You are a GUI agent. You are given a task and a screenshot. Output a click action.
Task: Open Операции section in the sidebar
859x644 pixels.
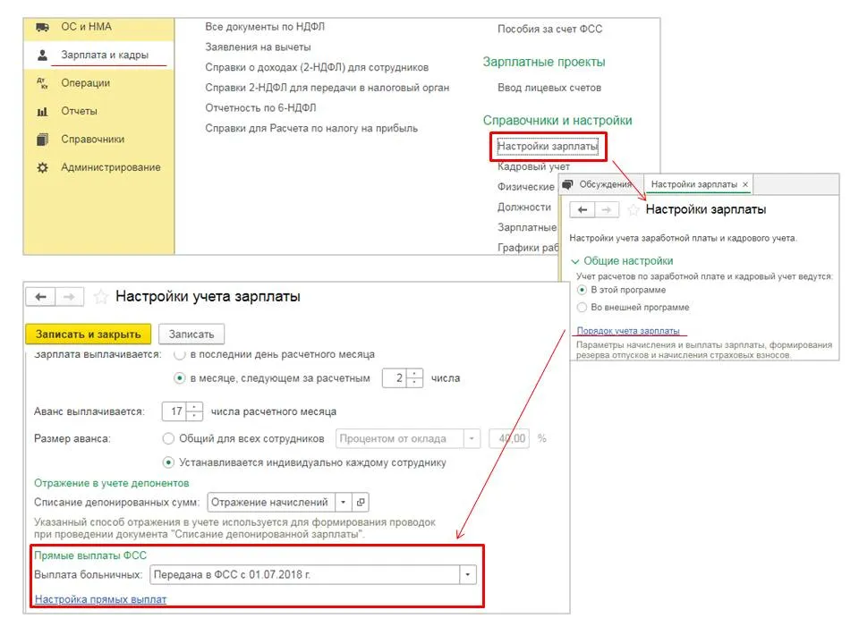[86, 82]
